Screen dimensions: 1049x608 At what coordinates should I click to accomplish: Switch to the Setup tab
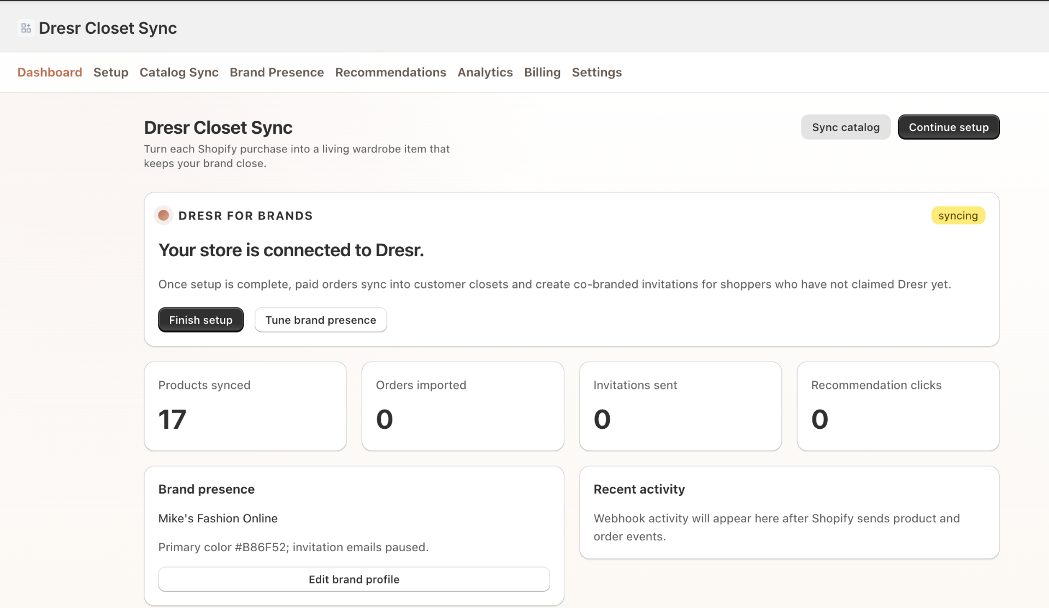tap(111, 72)
